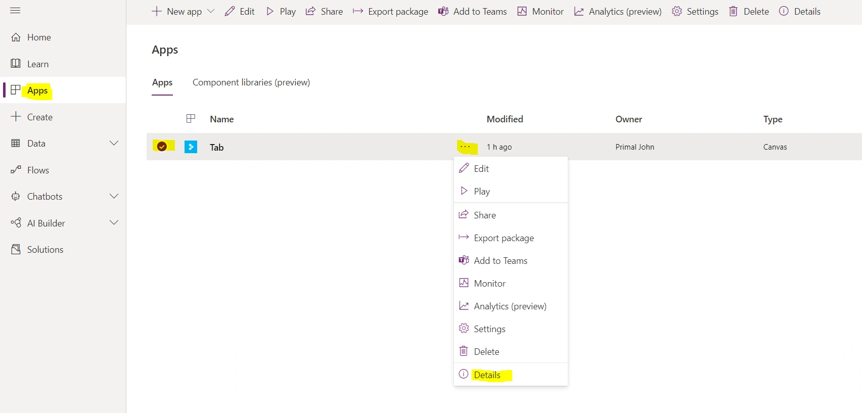
Task: Click Settings in the top toolbar
Action: (695, 12)
